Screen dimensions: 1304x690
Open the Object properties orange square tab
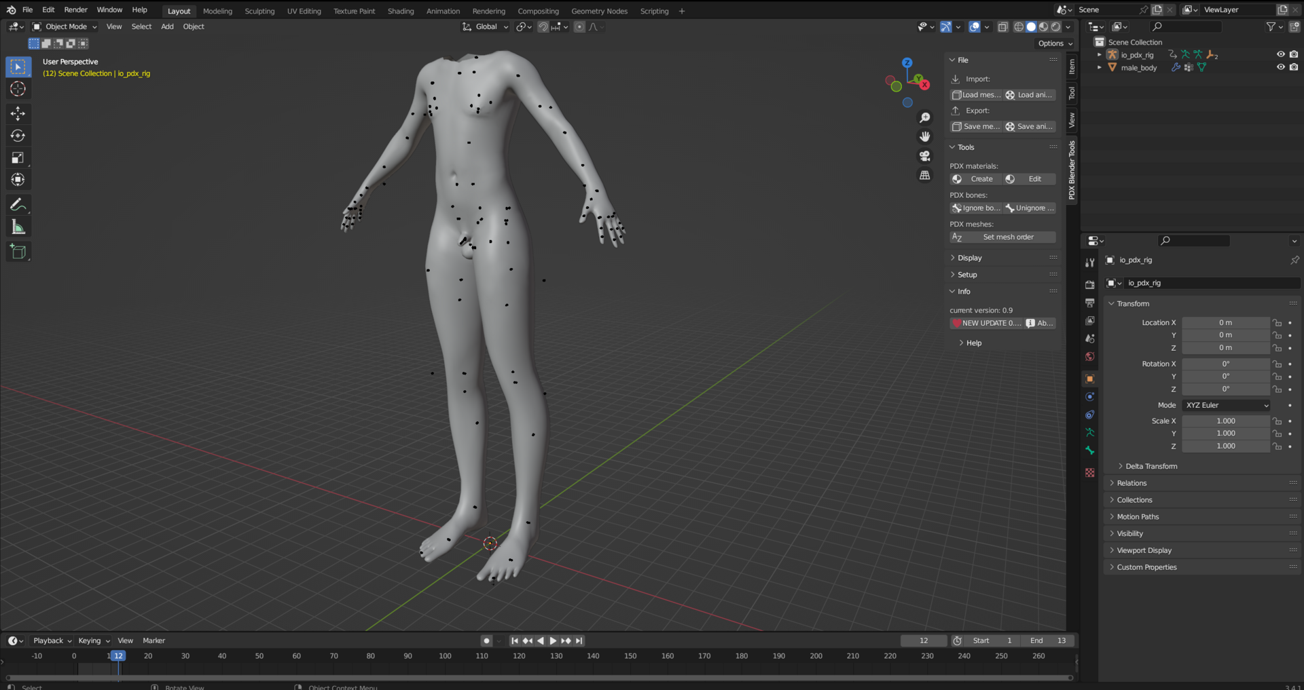point(1089,379)
